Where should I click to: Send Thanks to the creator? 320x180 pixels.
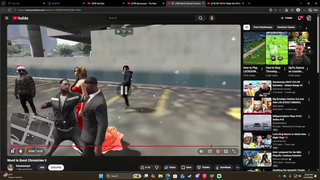click(x=203, y=167)
